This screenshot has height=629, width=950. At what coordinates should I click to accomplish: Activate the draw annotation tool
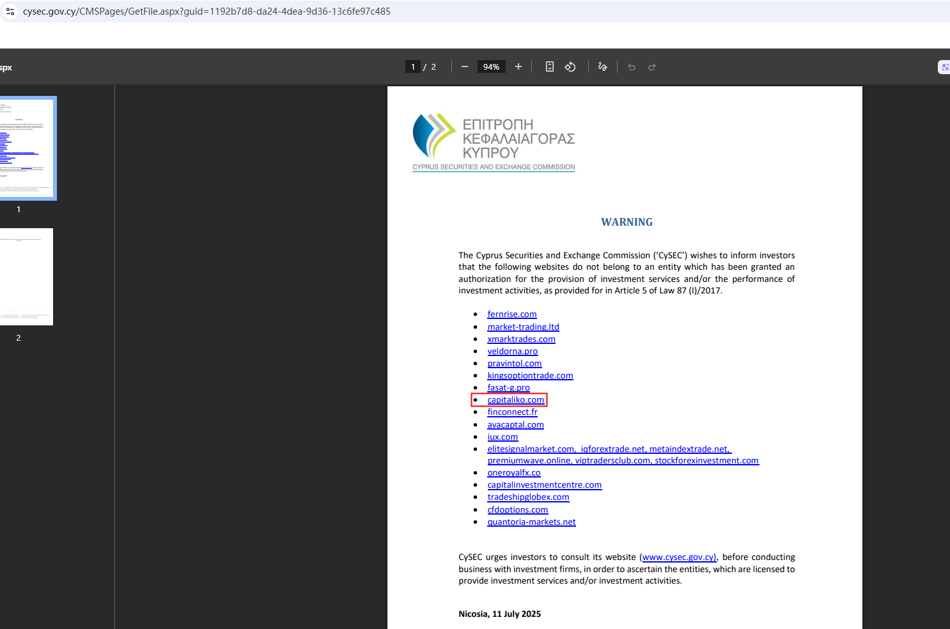click(602, 67)
